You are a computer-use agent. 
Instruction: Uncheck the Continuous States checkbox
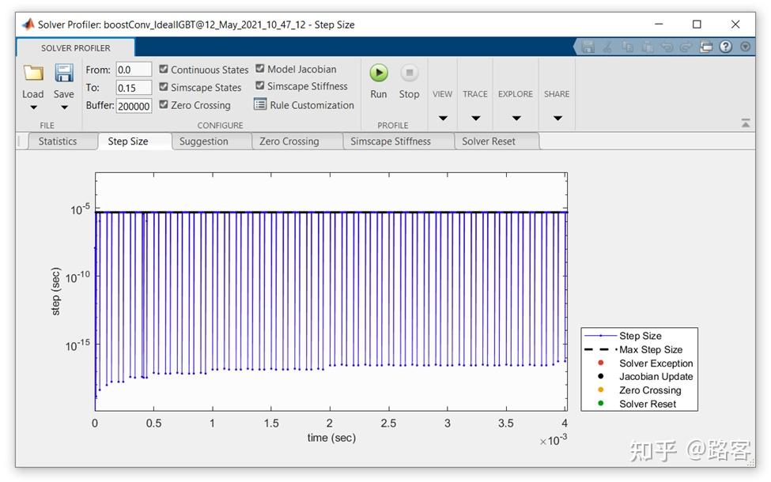click(164, 70)
